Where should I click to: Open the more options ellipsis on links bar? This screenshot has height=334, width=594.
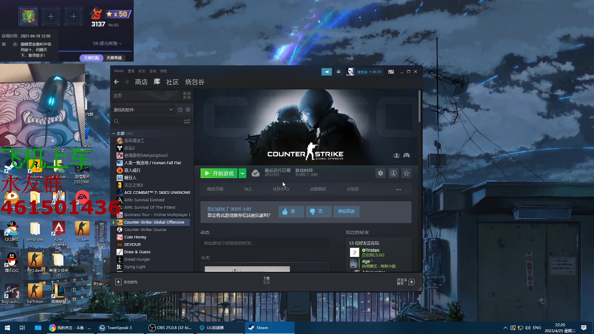tap(398, 189)
